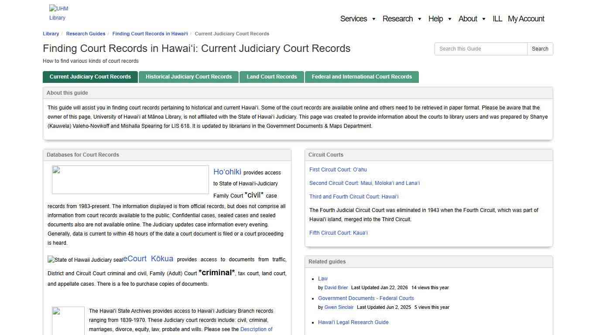Expand the About menu

click(467, 19)
